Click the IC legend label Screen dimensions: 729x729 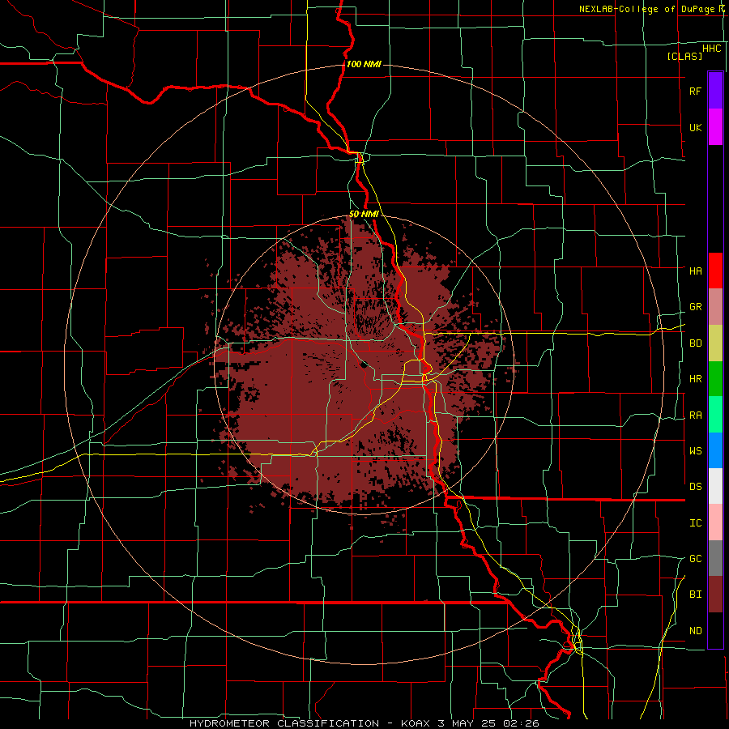point(695,523)
